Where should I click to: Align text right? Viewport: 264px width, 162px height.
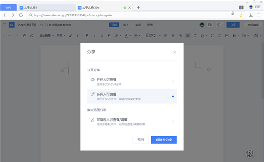click(180, 36)
